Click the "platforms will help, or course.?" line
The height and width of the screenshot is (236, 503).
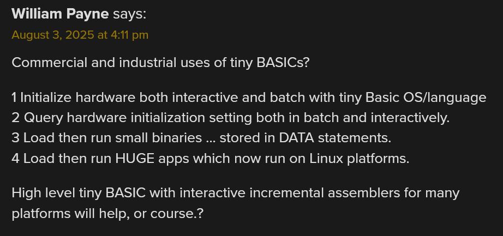[x=107, y=213]
